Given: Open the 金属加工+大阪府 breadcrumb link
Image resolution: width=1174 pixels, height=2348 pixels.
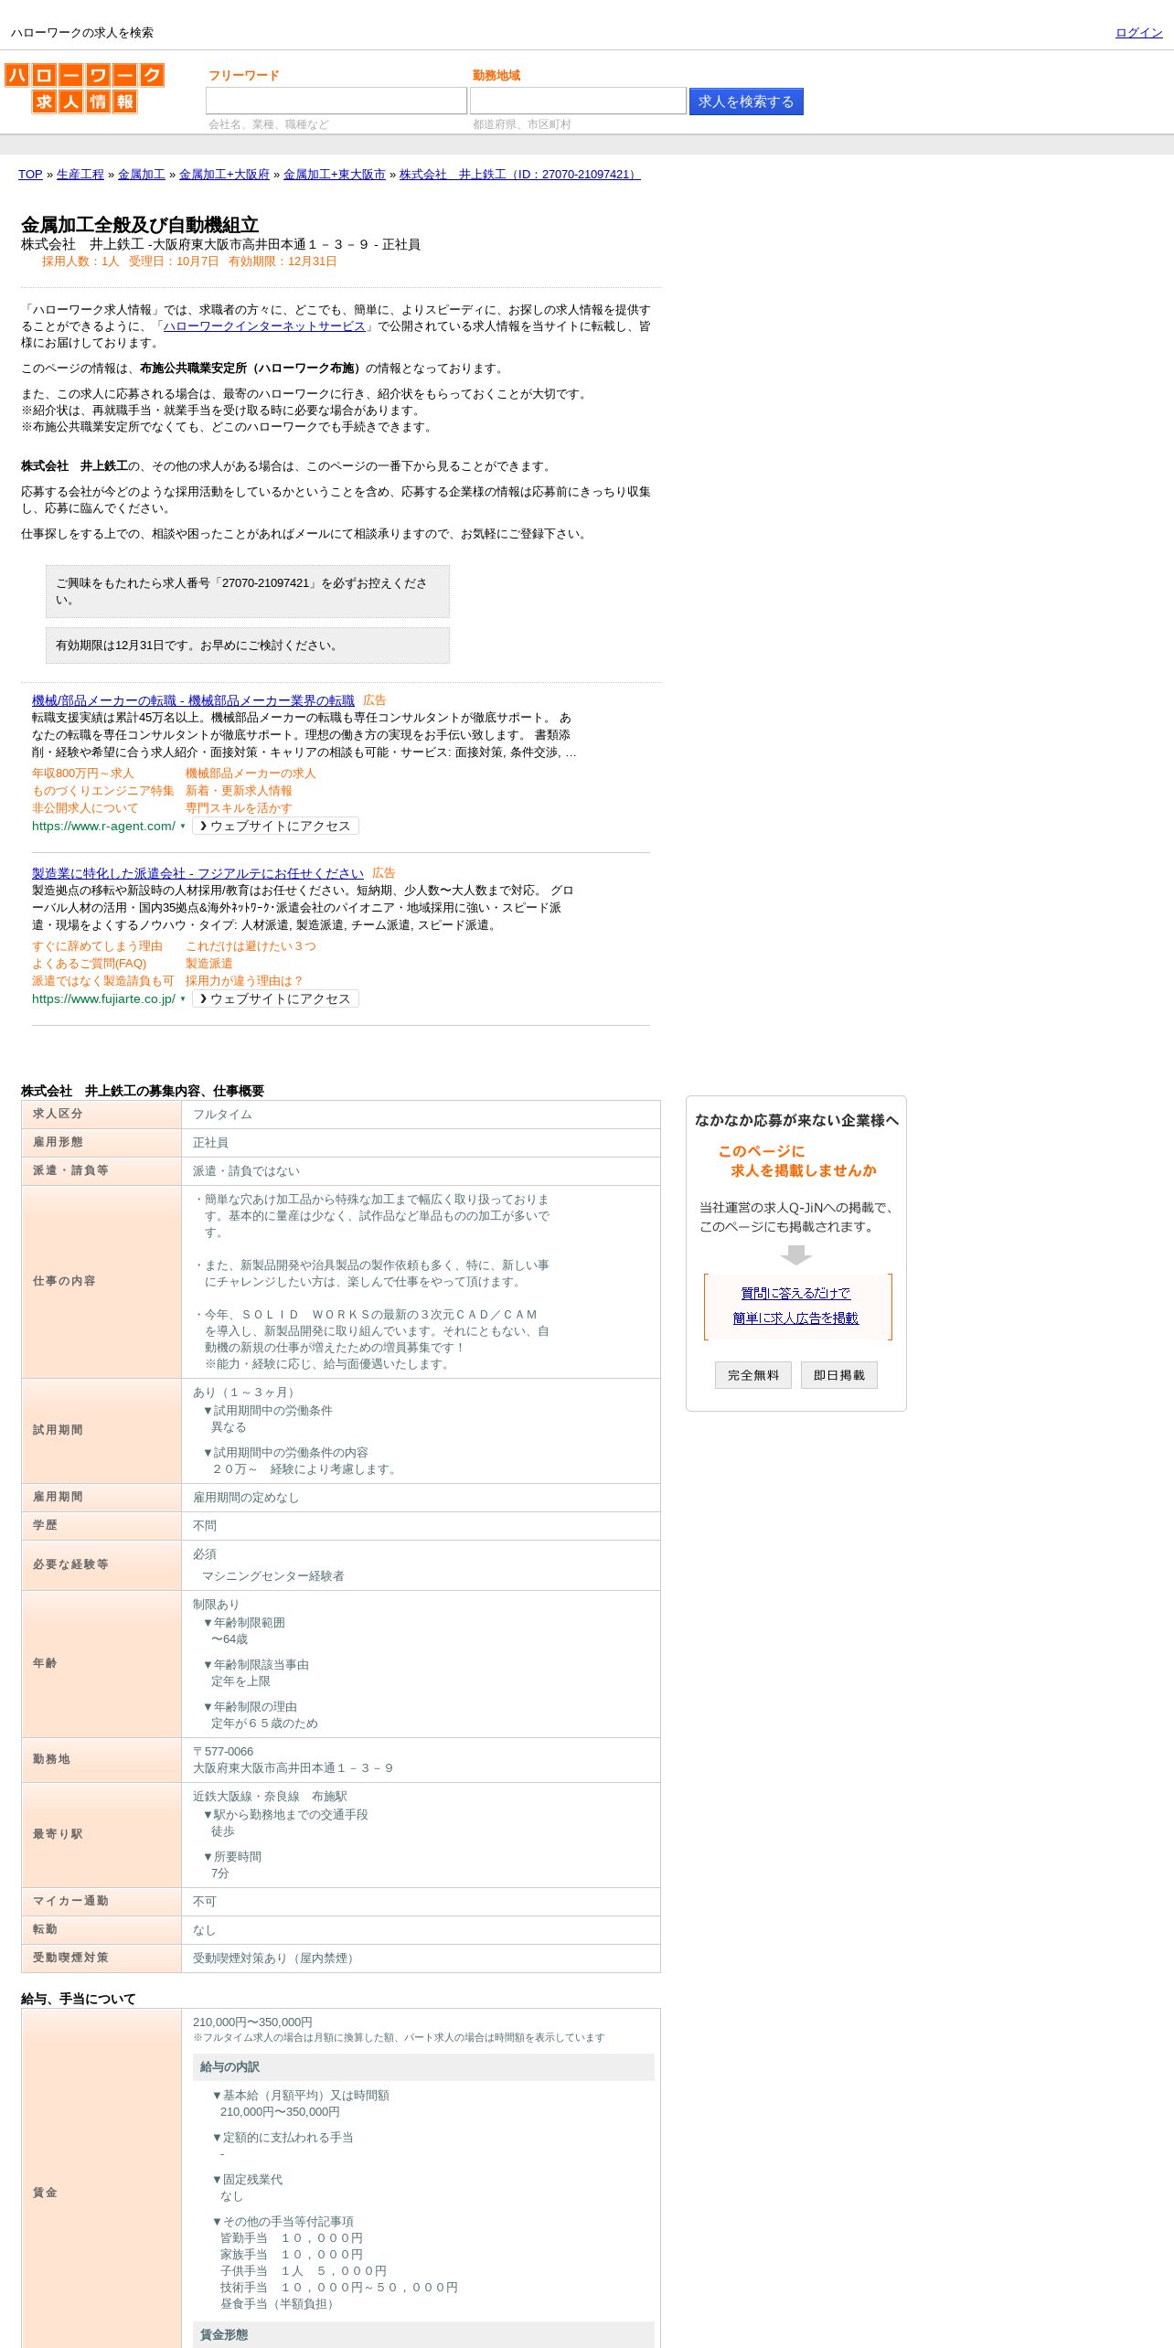Looking at the screenshot, I should tap(224, 175).
